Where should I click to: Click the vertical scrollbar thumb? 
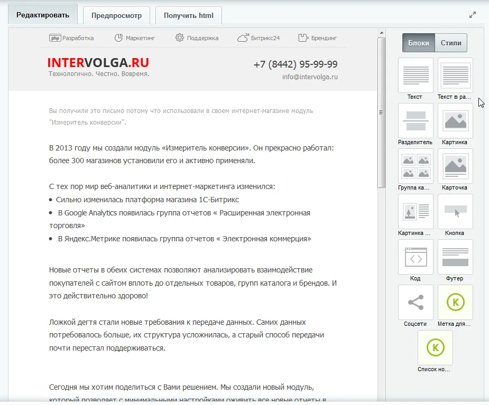(381, 111)
